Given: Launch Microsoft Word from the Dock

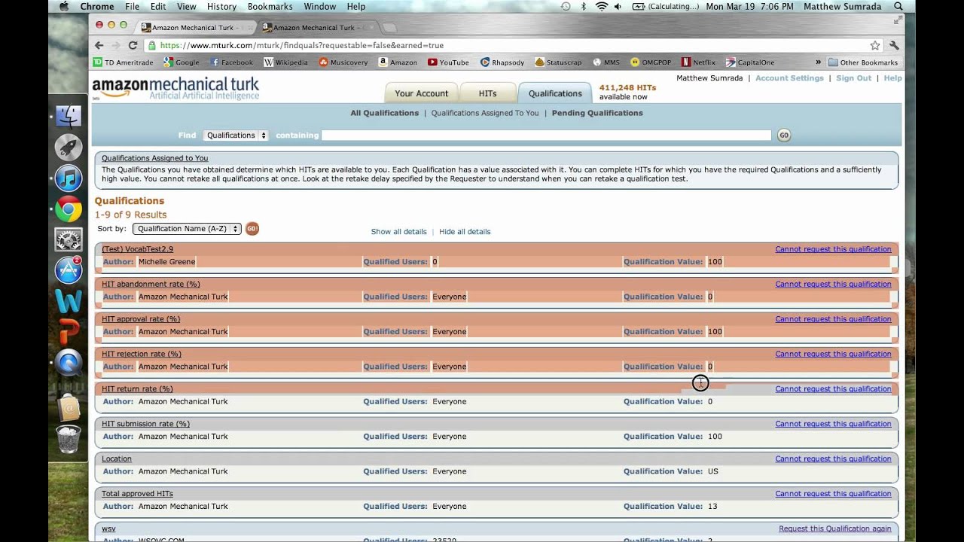Looking at the screenshot, I should coord(69,302).
